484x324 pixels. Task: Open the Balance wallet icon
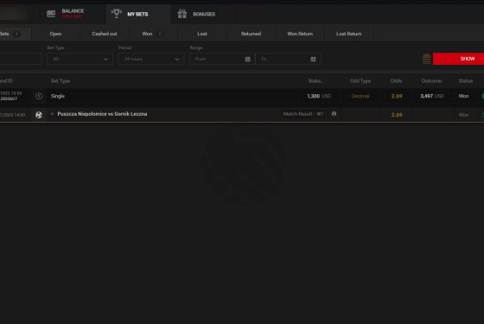point(51,14)
